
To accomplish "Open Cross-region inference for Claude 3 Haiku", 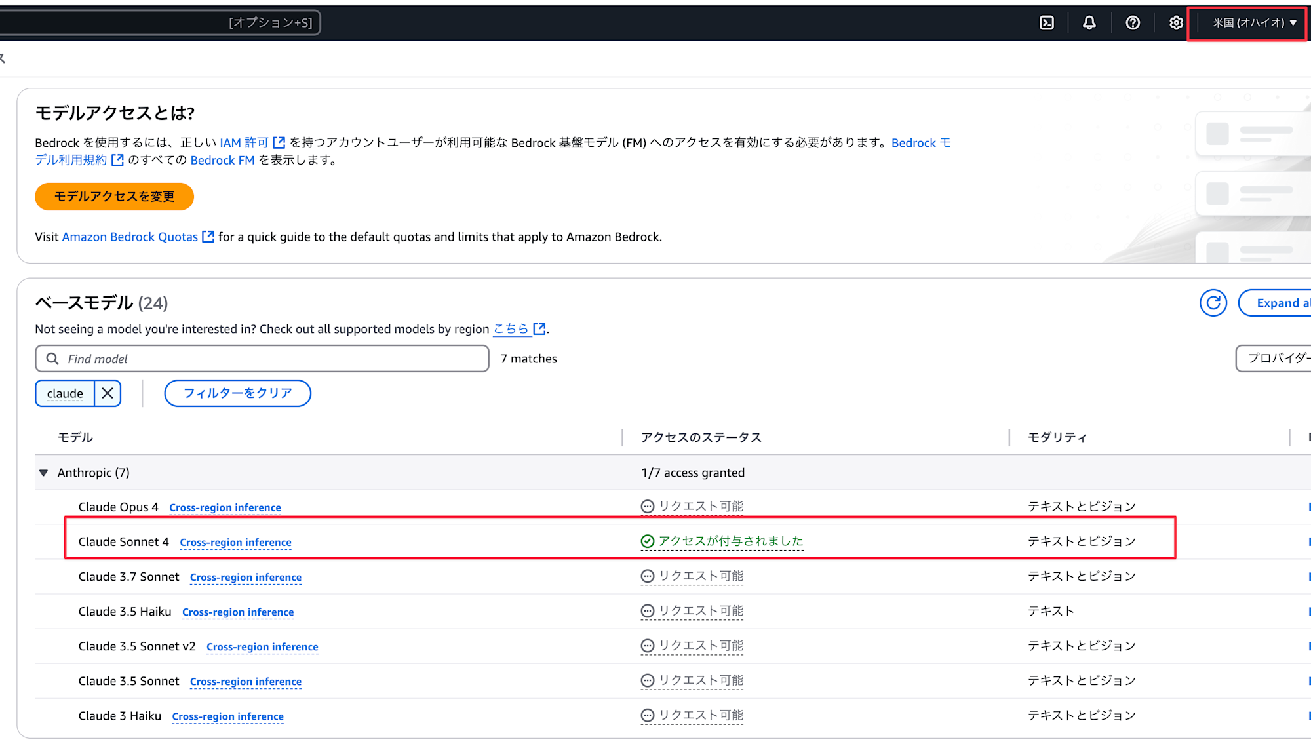I will (227, 716).
